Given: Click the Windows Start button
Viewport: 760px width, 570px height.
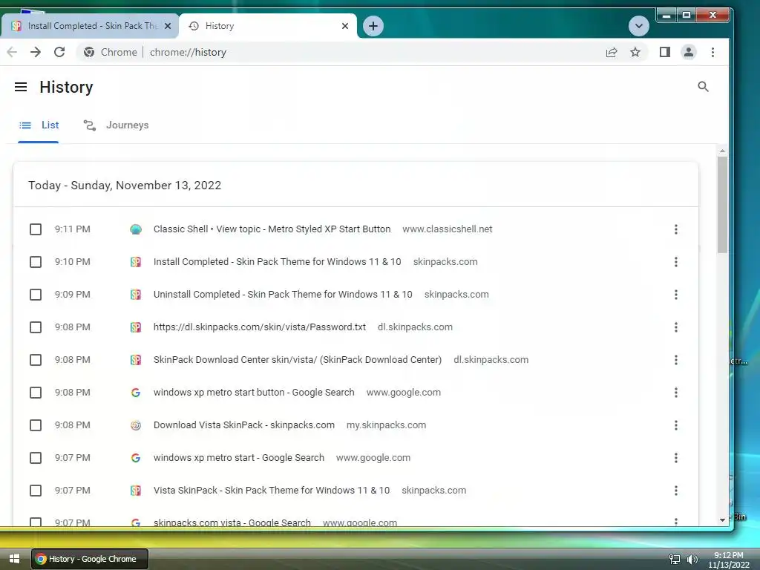Looking at the screenshot, I should (x=14, y=559).
